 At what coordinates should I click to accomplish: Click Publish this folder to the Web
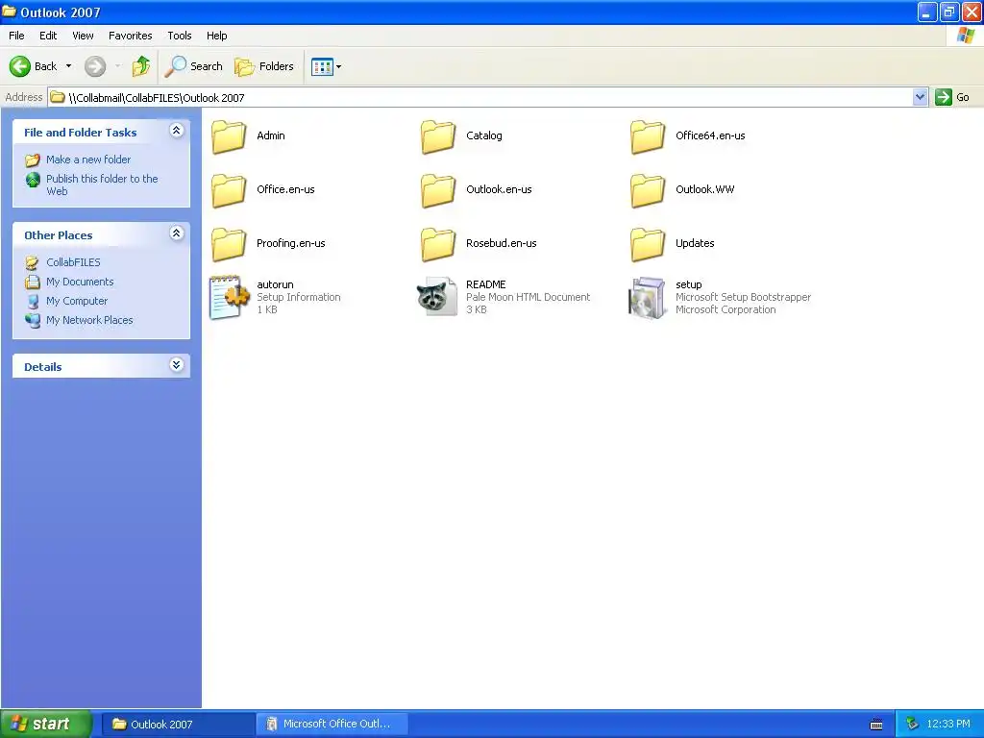coord(102,184)
